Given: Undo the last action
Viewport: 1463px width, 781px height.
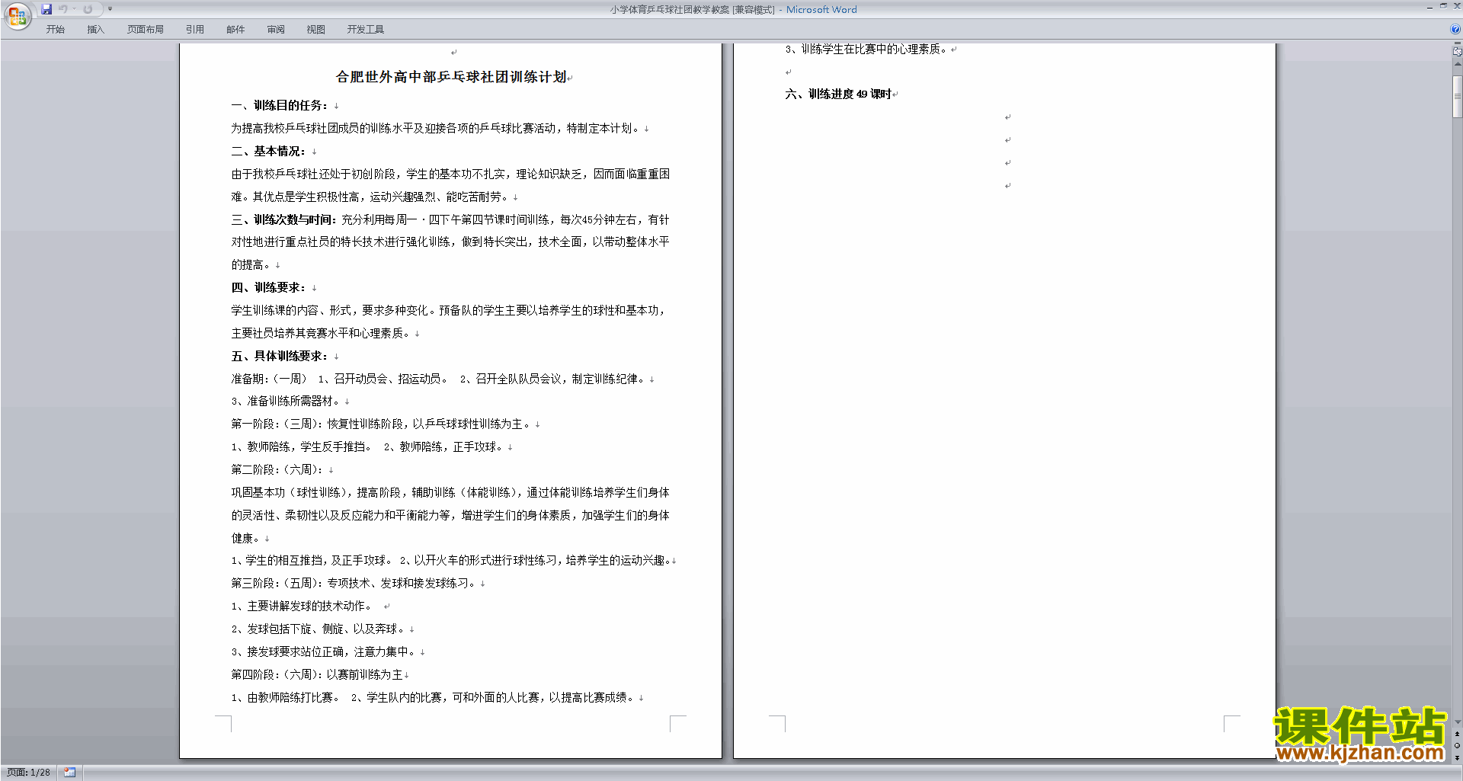Looking at the screenshot, I should click(x=63, y=9).
